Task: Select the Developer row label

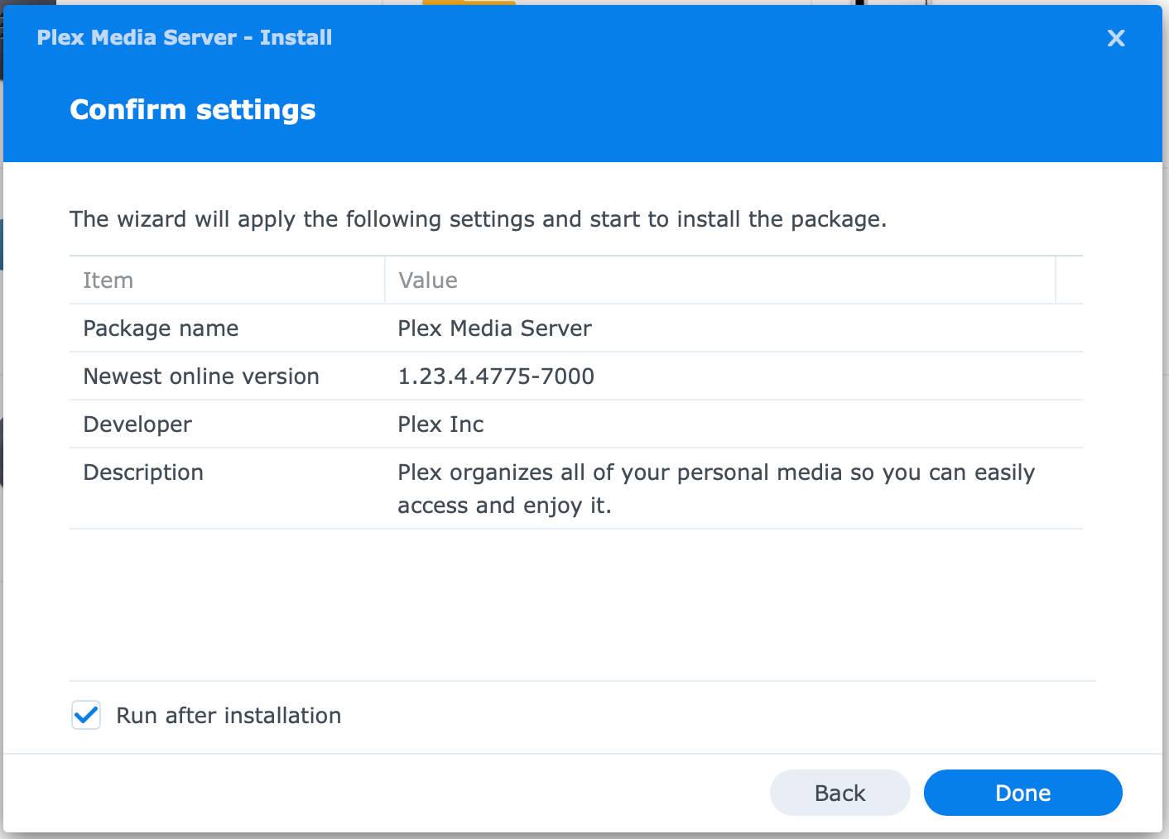Action: point(137,424)
